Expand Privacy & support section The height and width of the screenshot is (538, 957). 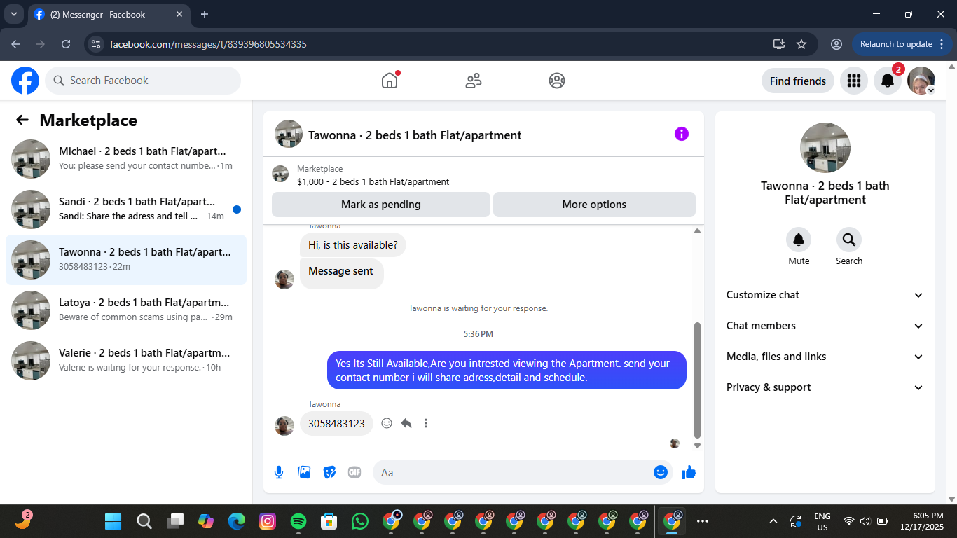tap(825, 387)
